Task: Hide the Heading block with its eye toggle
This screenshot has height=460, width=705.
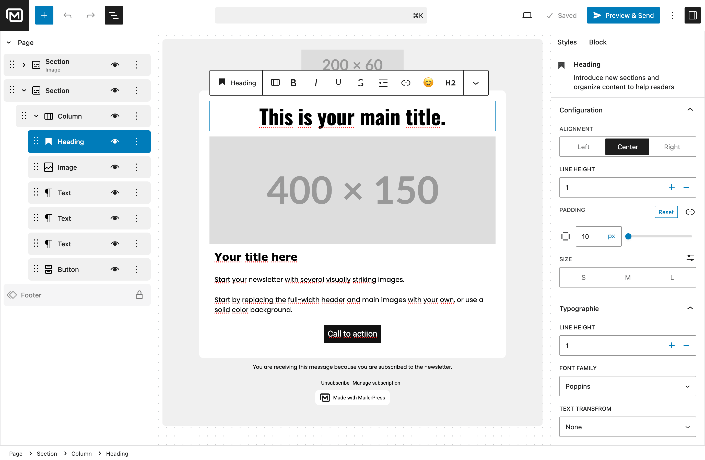Action: (x=115, y=142)
